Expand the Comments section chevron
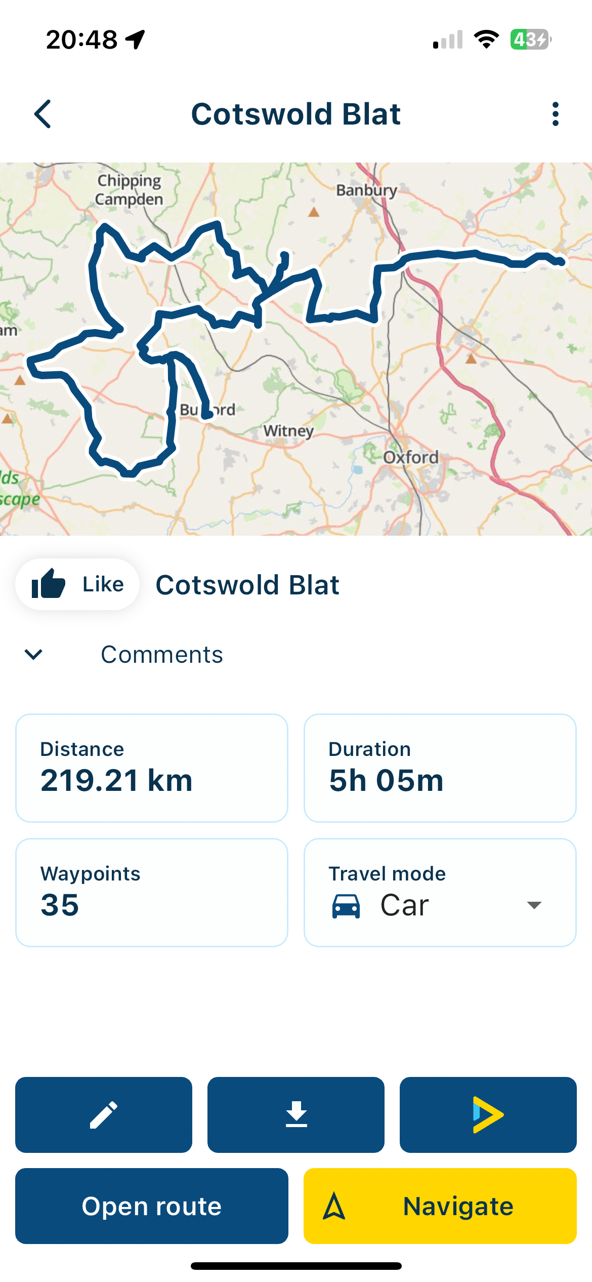Viewport: 592px width, 1282px height. (33, 654)
